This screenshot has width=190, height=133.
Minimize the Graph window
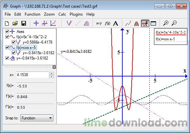[159, 6]
